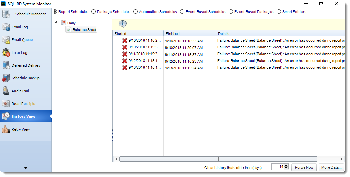Select Report Schedules radio button
This screenshot has width=350, height=177.
[55, 11]
